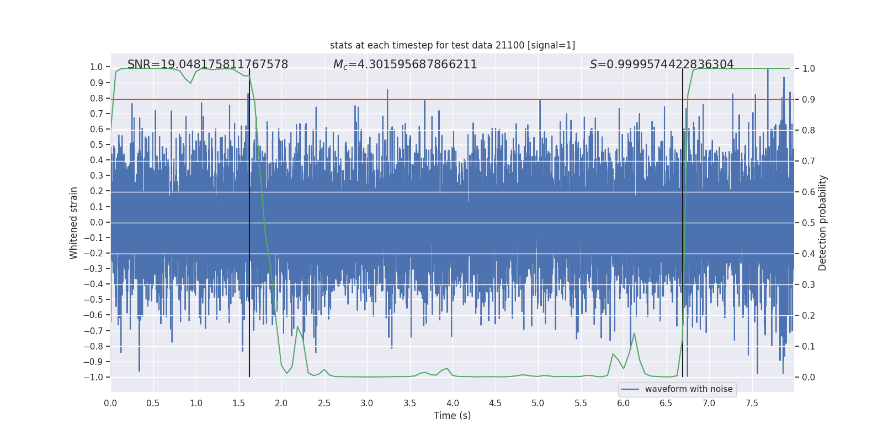Select Whitened strain tick label 0.8
Image resolution: width=883 pixels, height=441 pixels.
pos(97,98)
